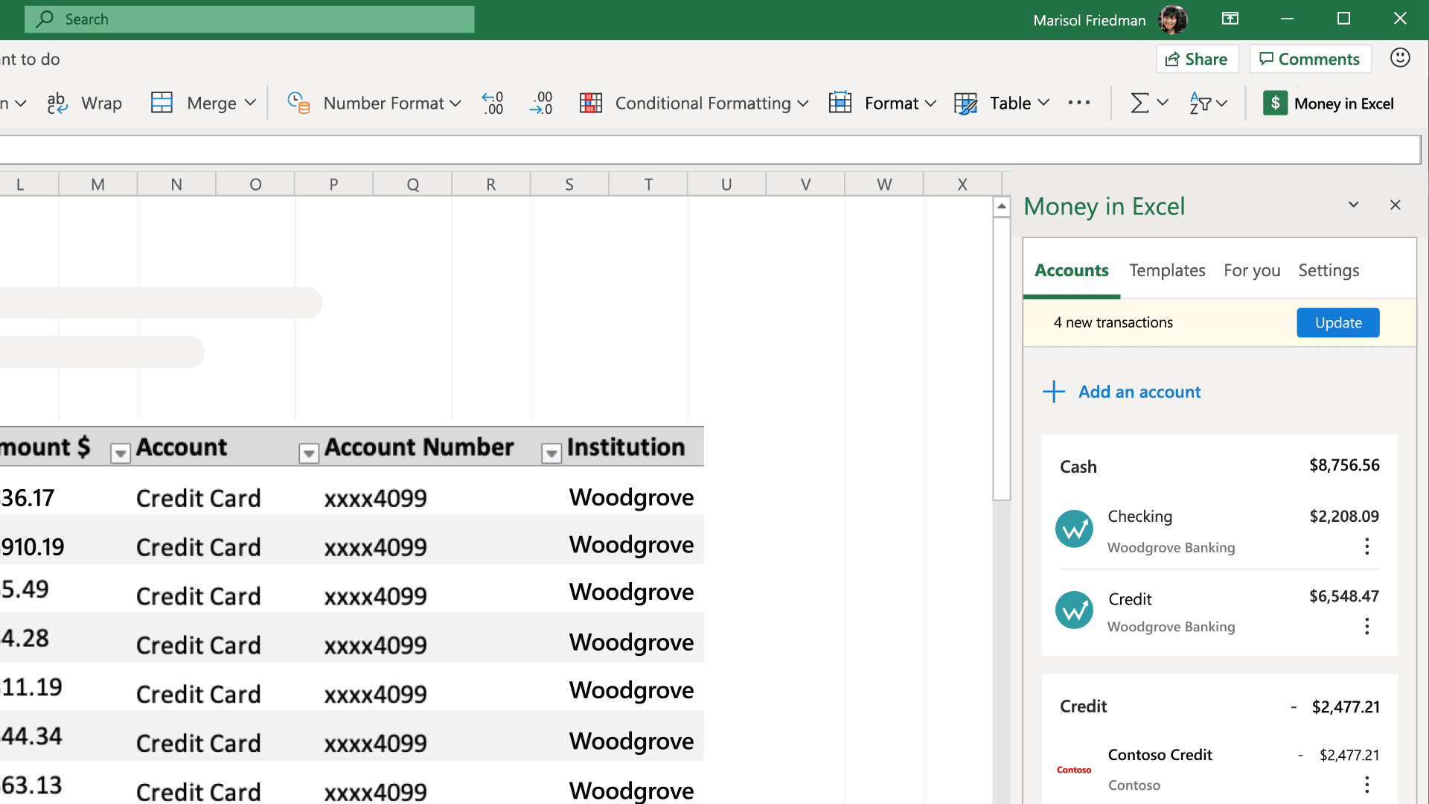1429x804 pixels.
Task: Click the Update button for new transactions
Action: [1337, 322]
